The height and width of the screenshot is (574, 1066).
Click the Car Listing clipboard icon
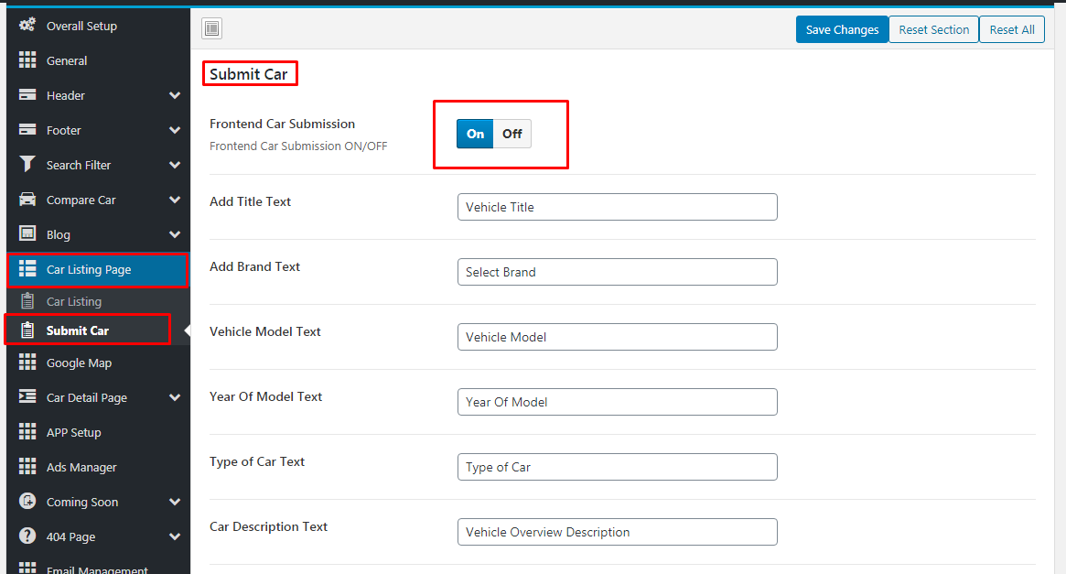27,300
